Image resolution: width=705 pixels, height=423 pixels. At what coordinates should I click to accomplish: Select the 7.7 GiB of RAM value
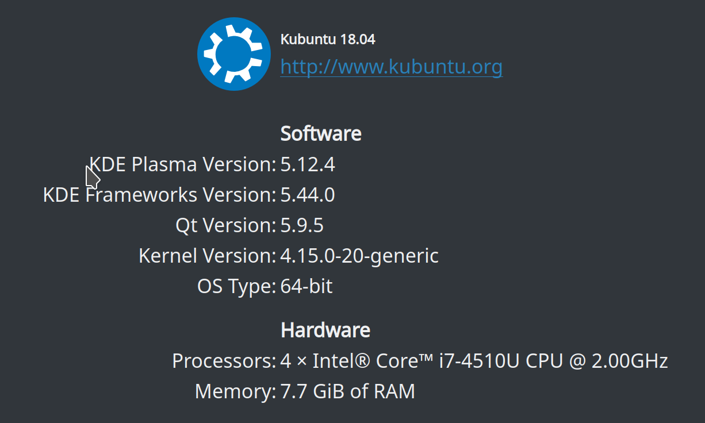(347, 391)
